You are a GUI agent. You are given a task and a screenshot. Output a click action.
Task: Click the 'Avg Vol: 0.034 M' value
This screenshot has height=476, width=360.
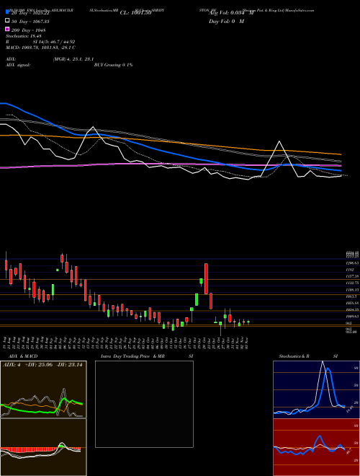coord(231,13)
